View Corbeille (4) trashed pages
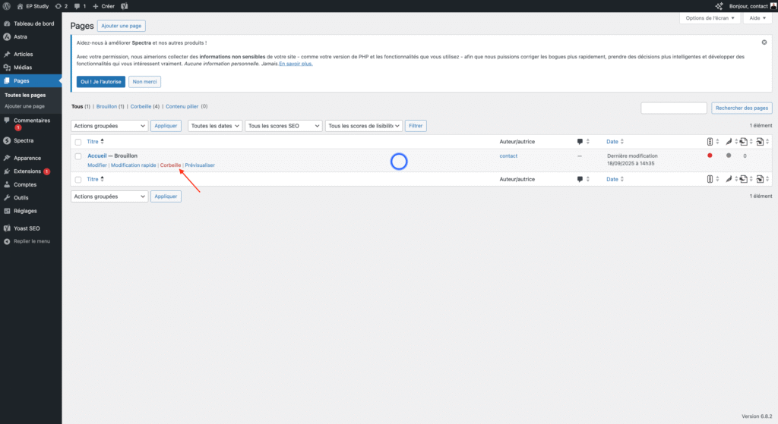This screenshot has height=424, width=778. 145,106
